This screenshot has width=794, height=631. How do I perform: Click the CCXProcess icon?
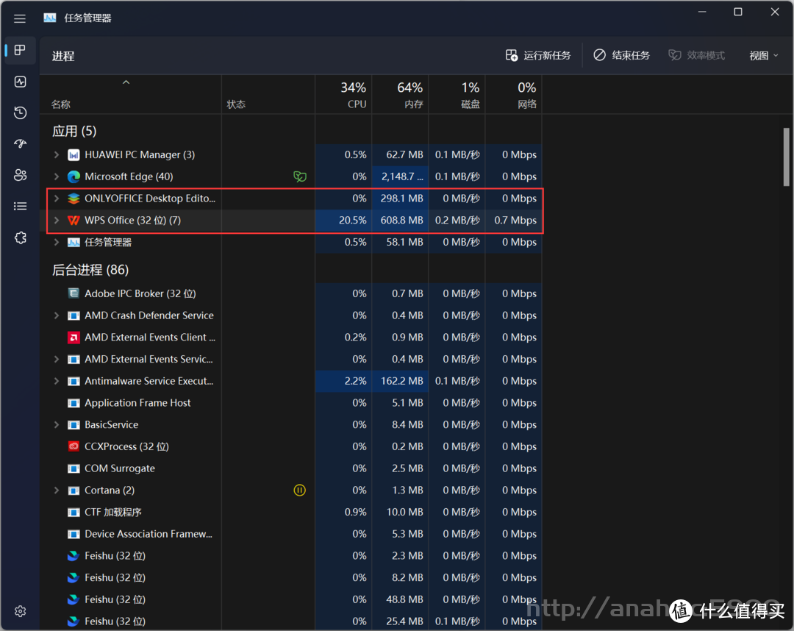(74, 446)
